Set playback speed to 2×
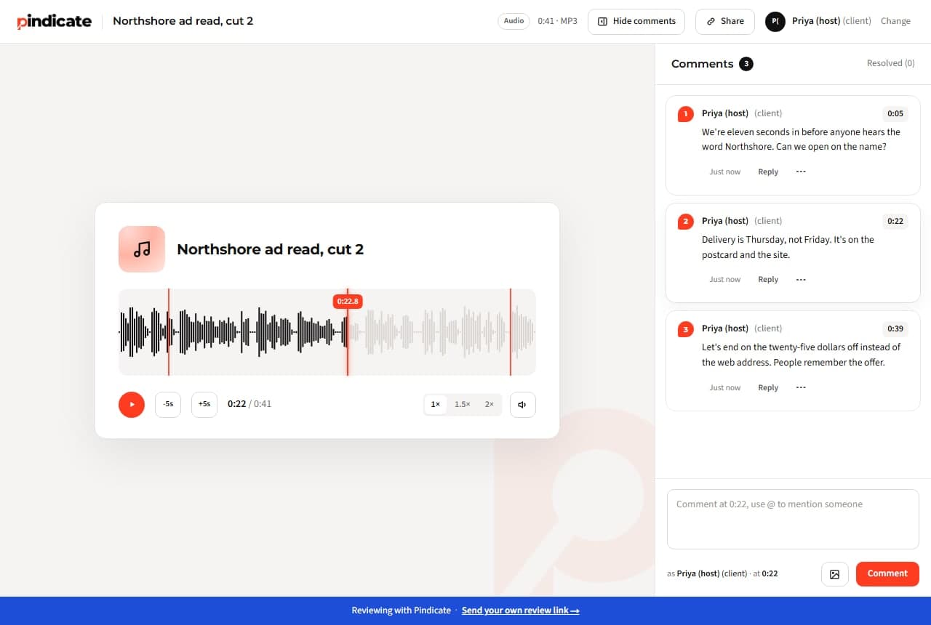 click(490, 404)
